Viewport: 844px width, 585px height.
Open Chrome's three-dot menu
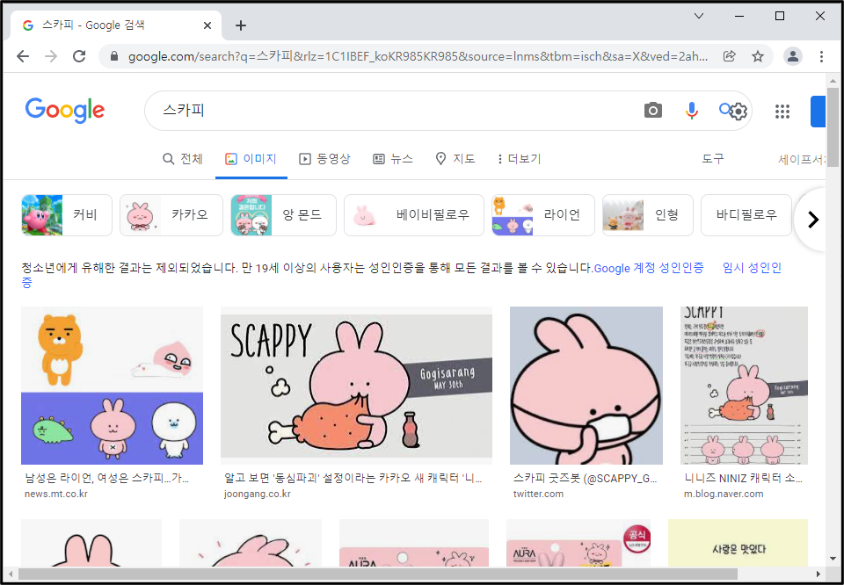click(x=821, y=56)
